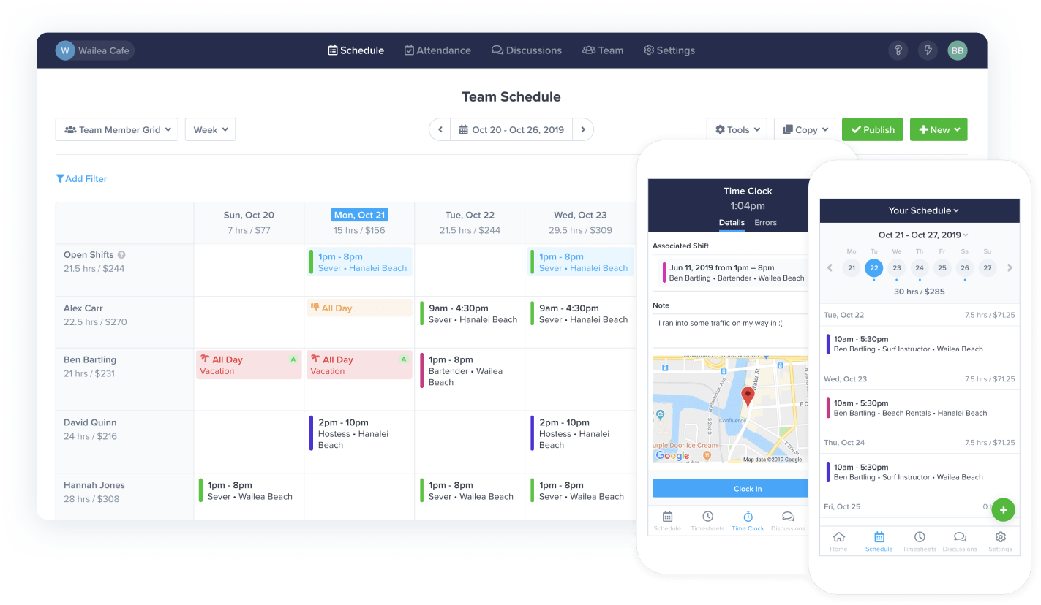Select highlighted day 22 in phone calendar

click(873, 267)
